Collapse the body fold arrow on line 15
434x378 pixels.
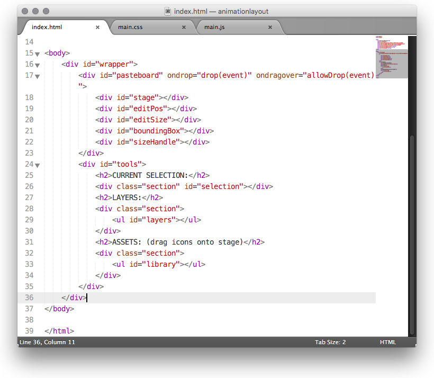pos(38,54)
